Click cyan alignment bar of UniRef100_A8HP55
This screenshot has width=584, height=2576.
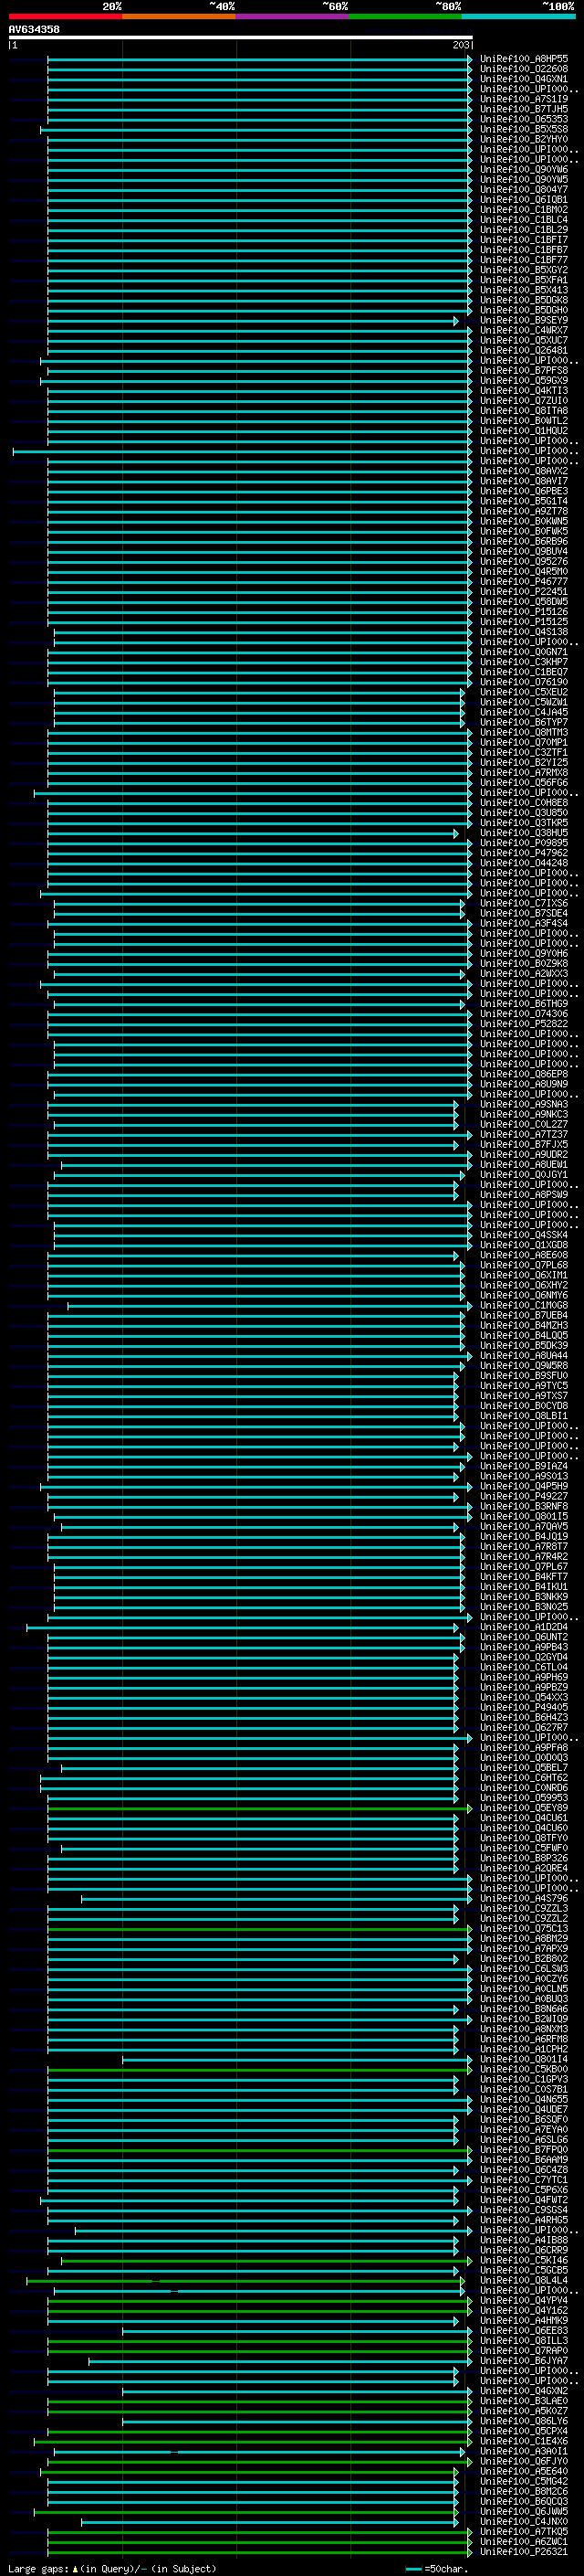tap(259, 59)
